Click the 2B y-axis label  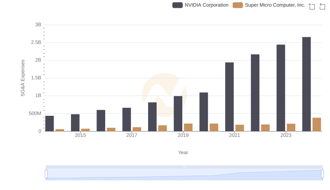point(38,60)
